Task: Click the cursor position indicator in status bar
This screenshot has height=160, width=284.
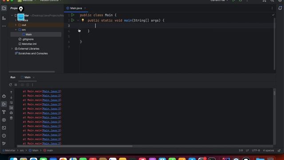Action: pyautogui.click(x=241, y=150)
